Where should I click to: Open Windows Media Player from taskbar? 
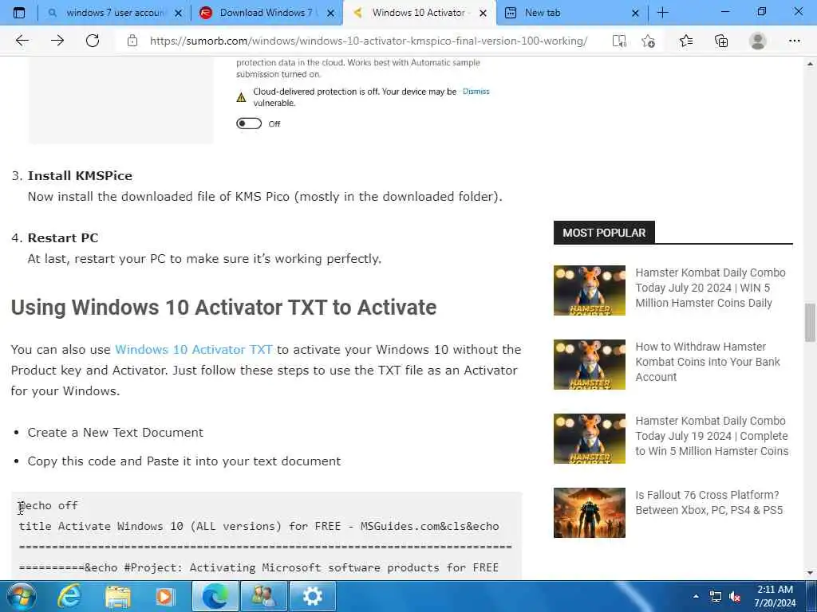[x=166, y=596]
